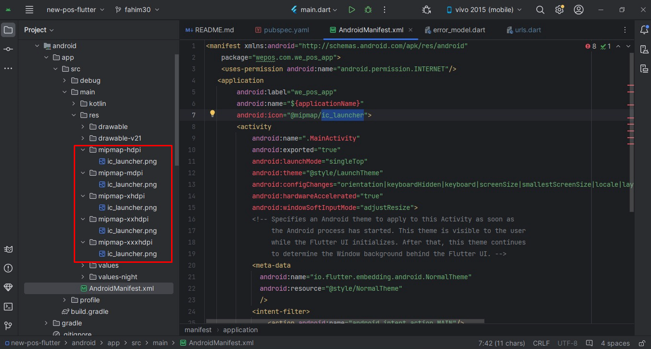This screenshot has width=651, height=349.
Task: Click the CRLF line separator button
Action: point(541,343)
